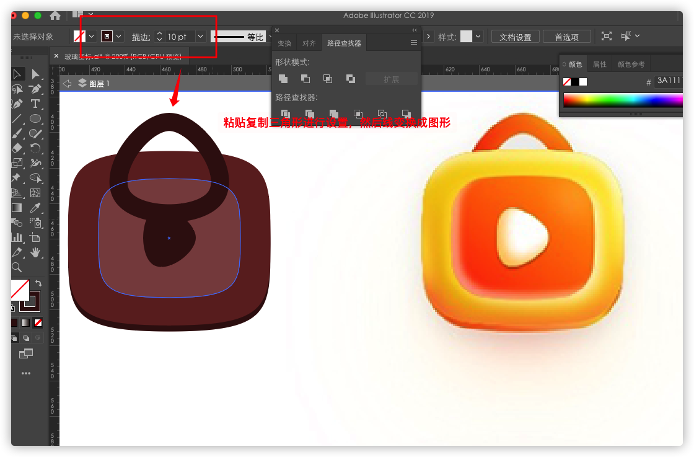This screenshot has width=694, height=457.
Task: Click the stroke weight stepper arrows
Action: click(x=159, y=37)
